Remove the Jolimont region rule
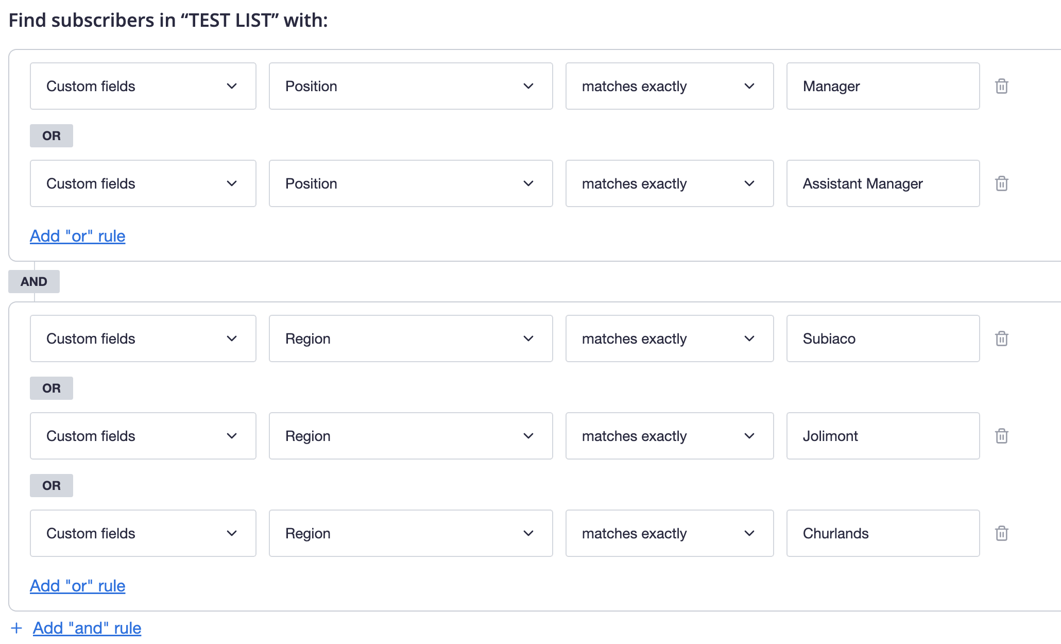 [1001, 436]
